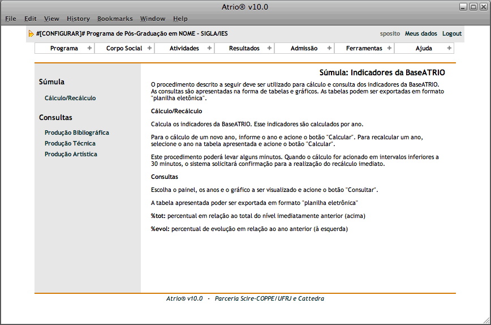The image size is (491, 325).
Task: Click the yellow arrow icon before #[CONFIGURAR]#
Action: click(x=31, y=34)
